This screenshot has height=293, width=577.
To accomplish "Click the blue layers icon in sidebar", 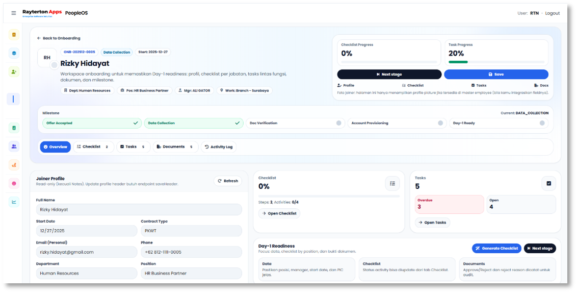I will tap(14, 53).
